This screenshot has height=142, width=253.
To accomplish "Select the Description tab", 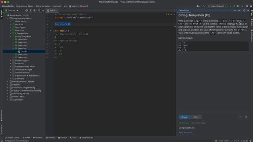I will click(x=184, y=11).
